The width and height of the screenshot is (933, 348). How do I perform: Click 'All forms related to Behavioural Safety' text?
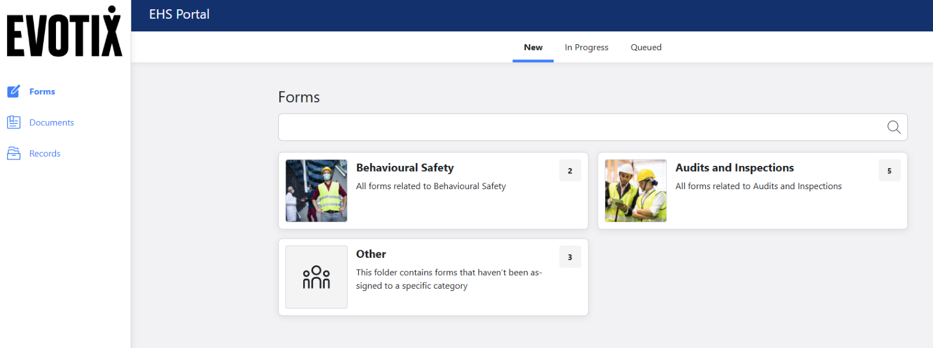(x=431, y=186)
